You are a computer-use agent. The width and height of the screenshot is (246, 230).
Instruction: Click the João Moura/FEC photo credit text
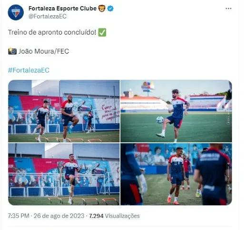click(44, 51)
